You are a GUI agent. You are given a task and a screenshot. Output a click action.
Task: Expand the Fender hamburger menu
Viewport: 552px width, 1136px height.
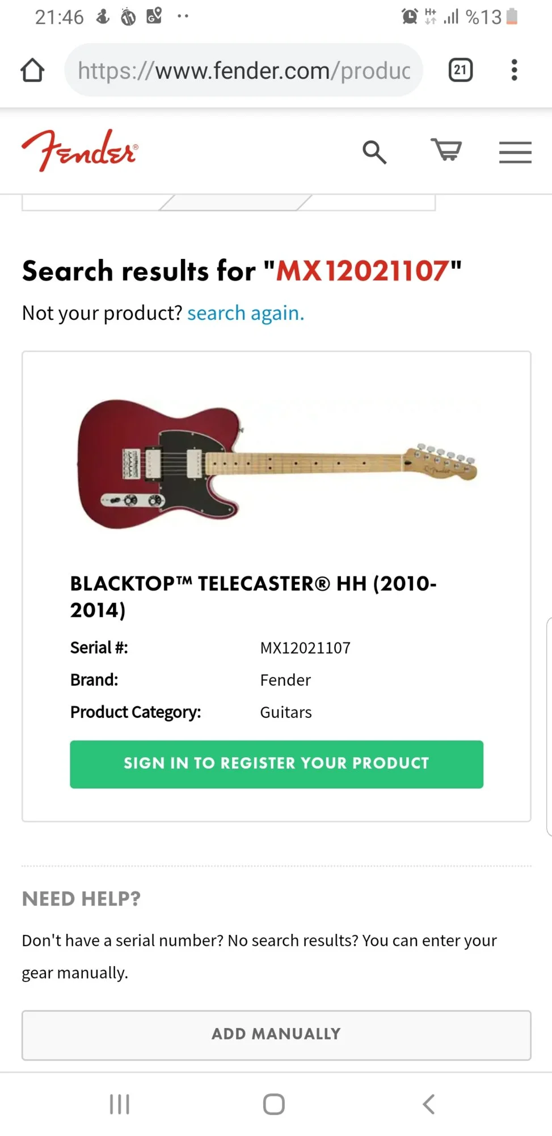coord(515,152)
